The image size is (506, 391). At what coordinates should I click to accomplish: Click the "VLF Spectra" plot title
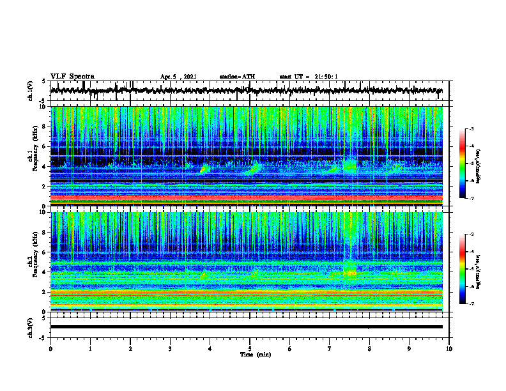pos(72,77)
